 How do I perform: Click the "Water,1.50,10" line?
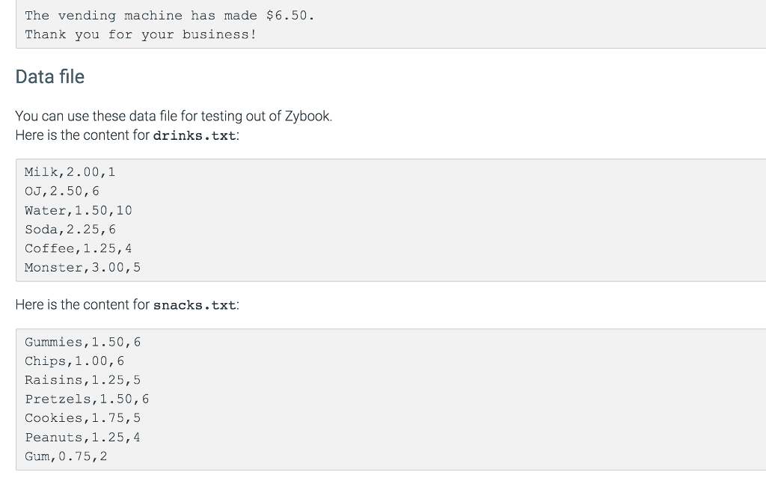pyautogui.click(x=78, y=210)
